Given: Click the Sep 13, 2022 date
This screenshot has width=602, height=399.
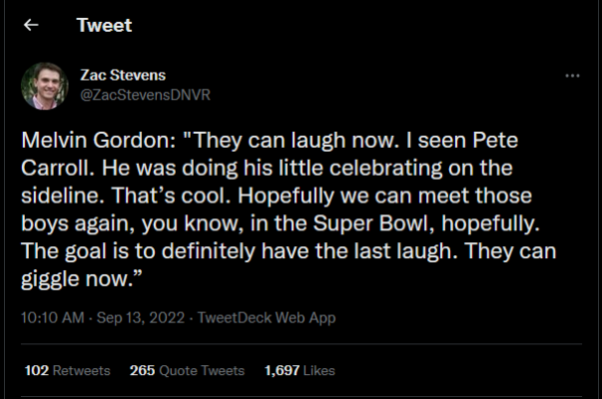Looking at the screenshot, I should [141, 317].
